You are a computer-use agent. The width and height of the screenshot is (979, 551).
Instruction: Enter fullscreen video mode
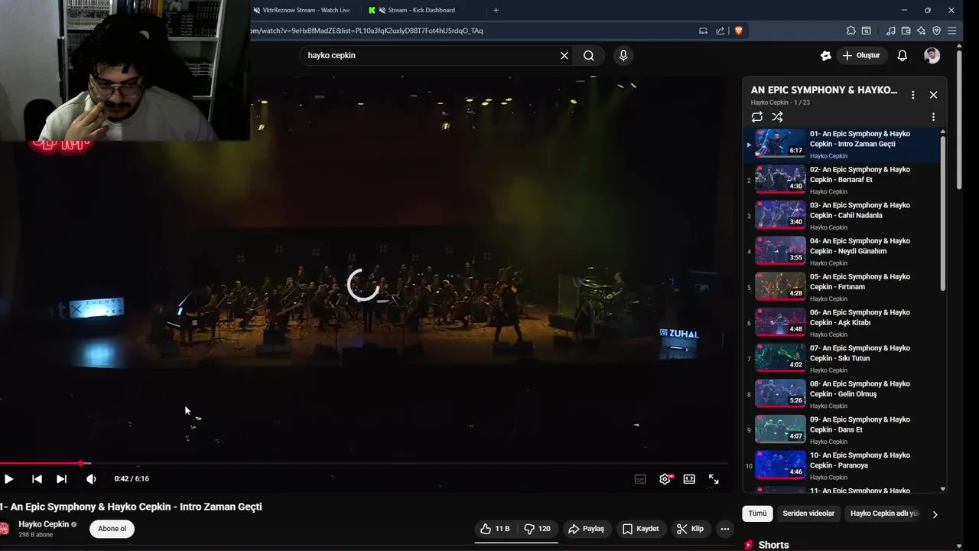click(x=714, y=479)
